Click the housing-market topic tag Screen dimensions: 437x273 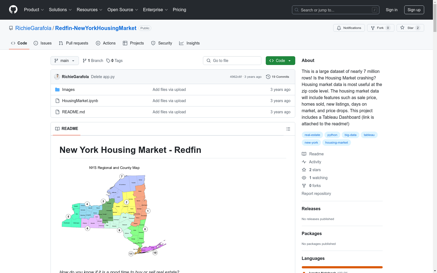coord(336,143)
